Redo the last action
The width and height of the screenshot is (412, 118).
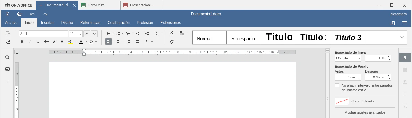point(45,14)
